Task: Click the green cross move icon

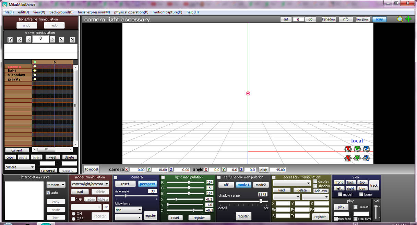Action: click(408, 19)
